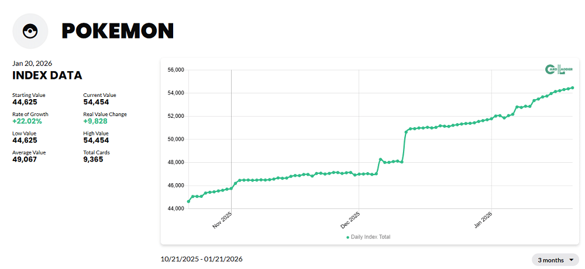
Task: Click the Jan 2026 x-axis label
Action: click(483, 220)
